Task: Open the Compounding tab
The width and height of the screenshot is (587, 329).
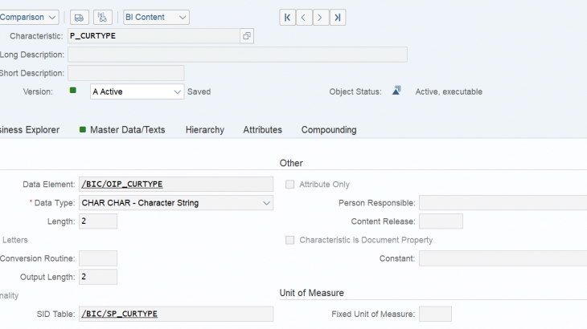Action: (329, 130)
